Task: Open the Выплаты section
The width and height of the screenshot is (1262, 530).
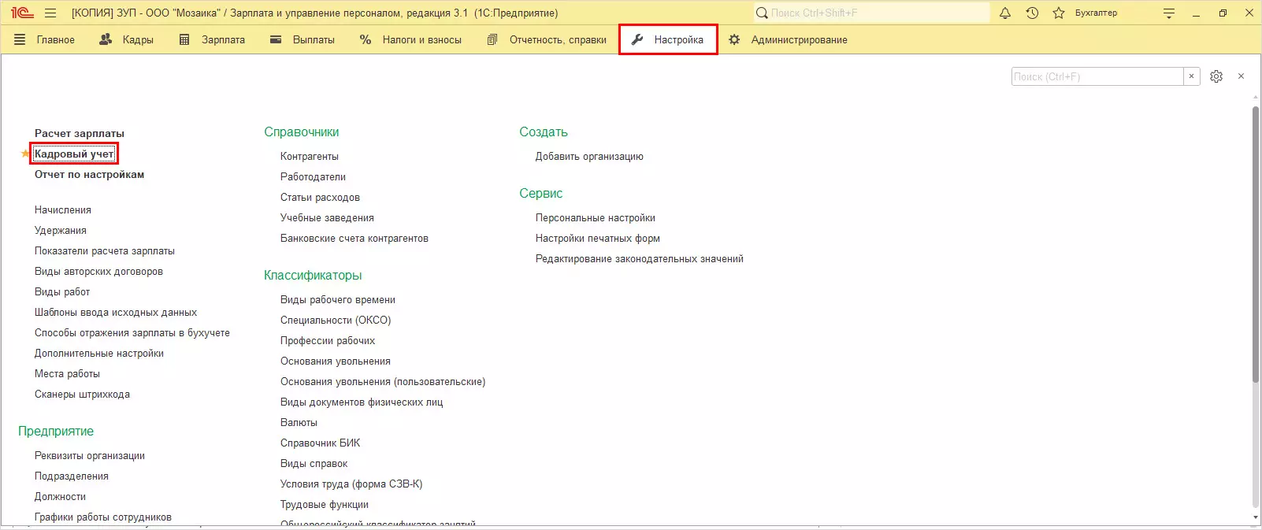Action: click(303, 39)
